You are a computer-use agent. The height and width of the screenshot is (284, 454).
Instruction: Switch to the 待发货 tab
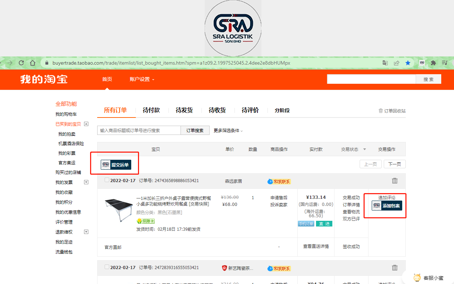[184, 110]
